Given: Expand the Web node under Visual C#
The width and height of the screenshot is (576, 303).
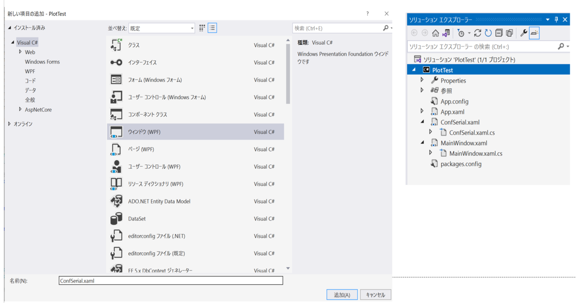Looking at the screenshot, I should (21, 52).
